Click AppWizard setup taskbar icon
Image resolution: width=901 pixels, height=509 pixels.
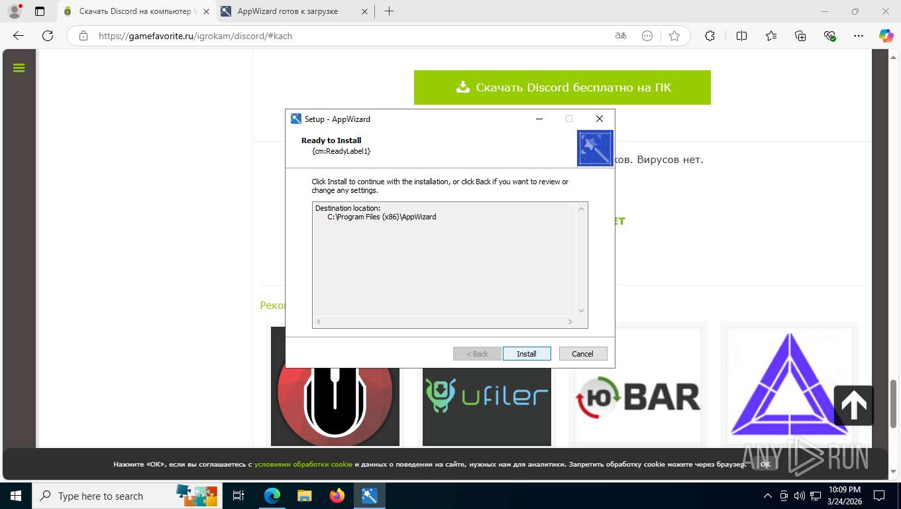tap(369, 496)
